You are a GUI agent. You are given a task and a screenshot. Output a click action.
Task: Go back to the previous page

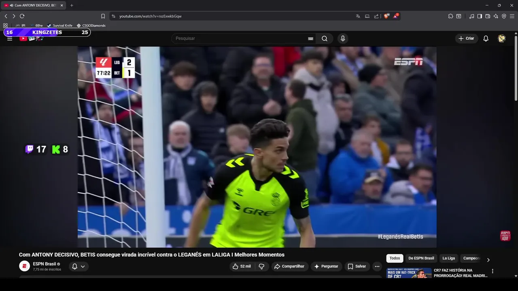click(x=6, y=16)
